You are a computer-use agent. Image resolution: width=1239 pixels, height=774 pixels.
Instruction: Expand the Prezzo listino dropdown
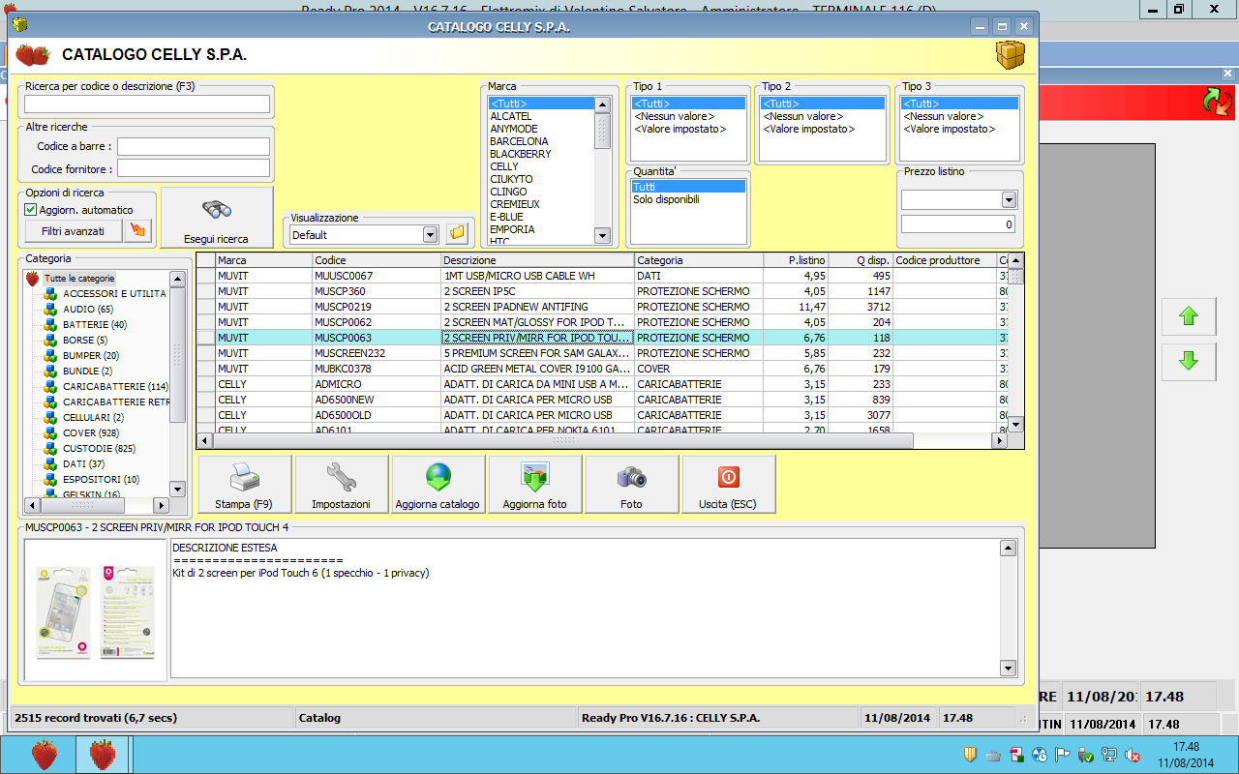pyautogui.click(x=1009, y=200)
